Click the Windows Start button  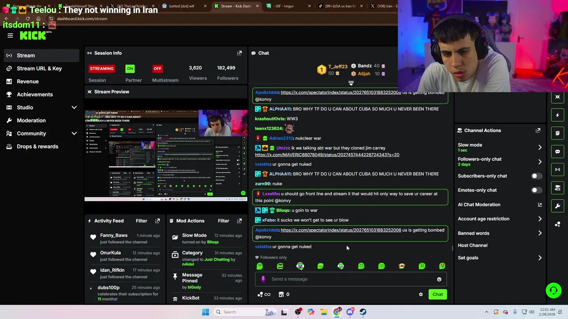click(x=205, y=312)
